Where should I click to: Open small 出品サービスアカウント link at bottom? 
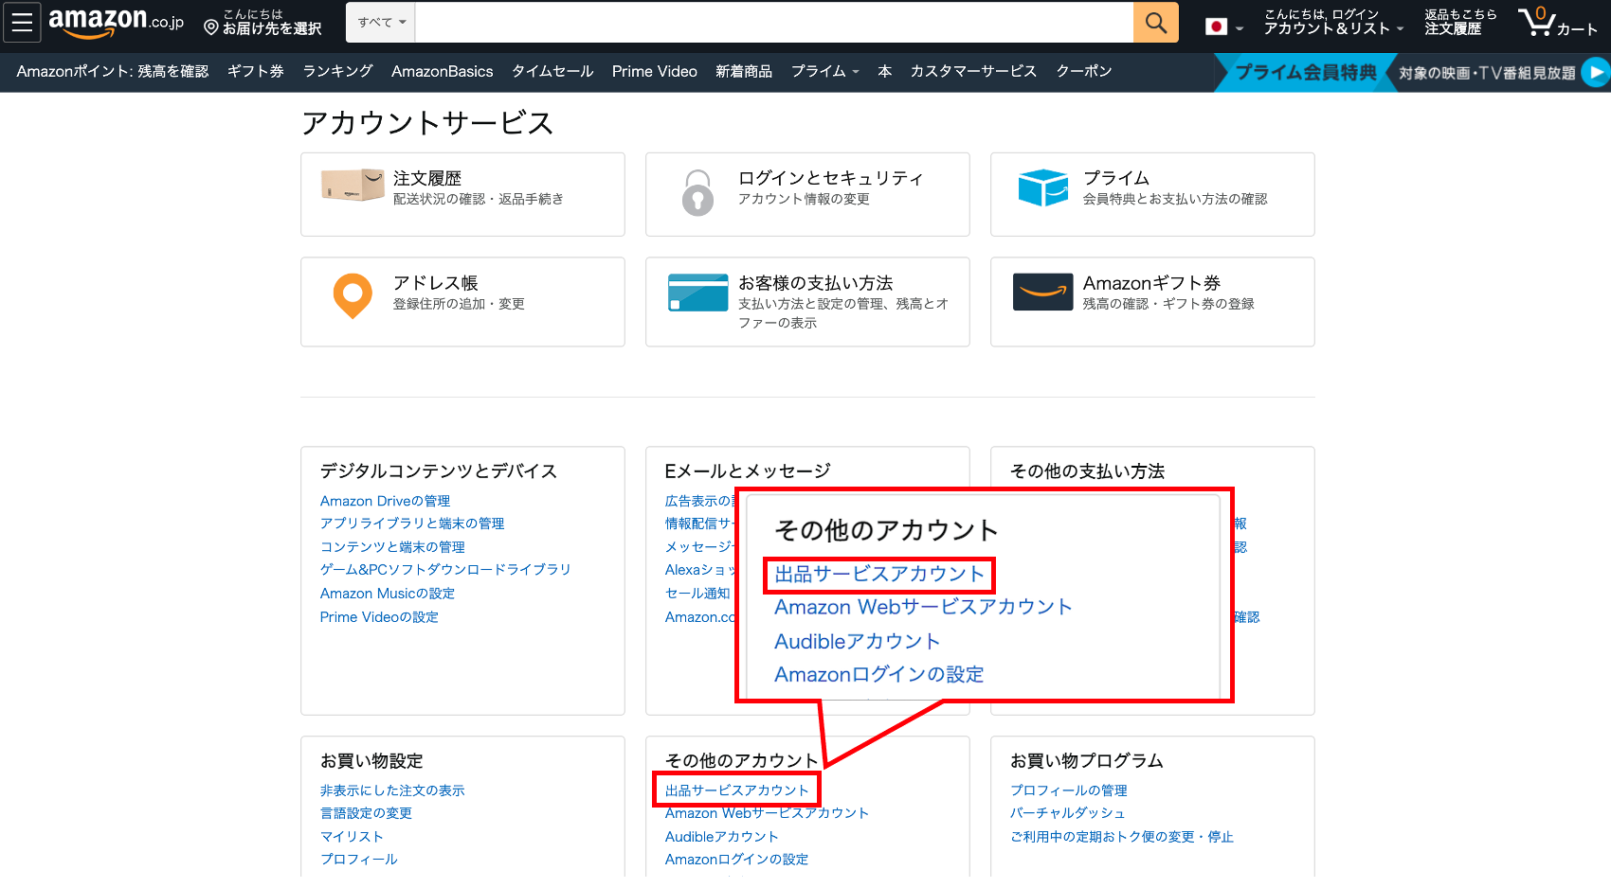point(737,790)
